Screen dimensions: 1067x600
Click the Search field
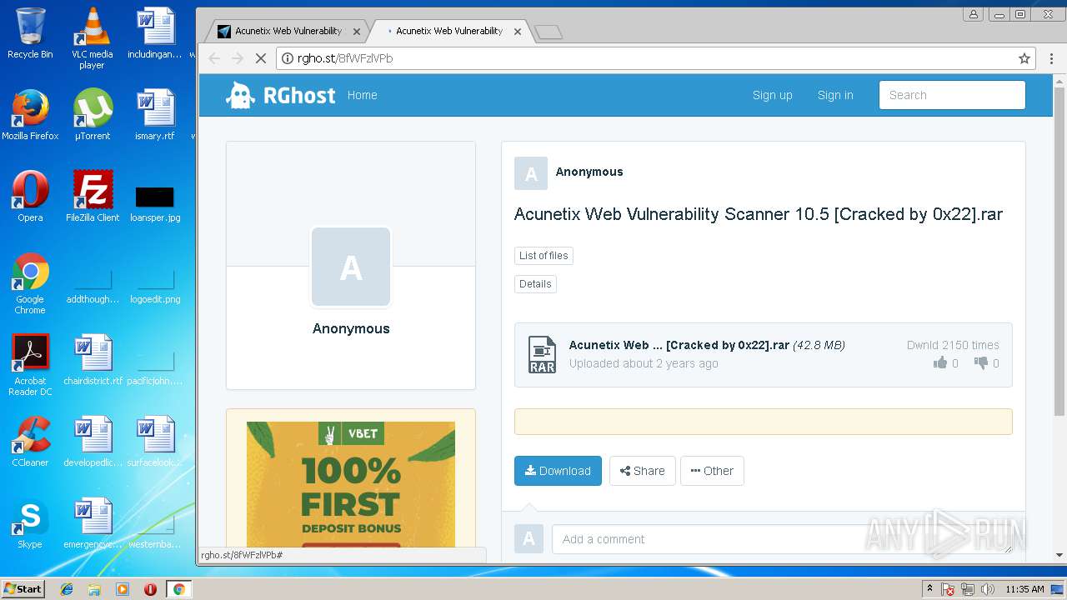point(952,95)
